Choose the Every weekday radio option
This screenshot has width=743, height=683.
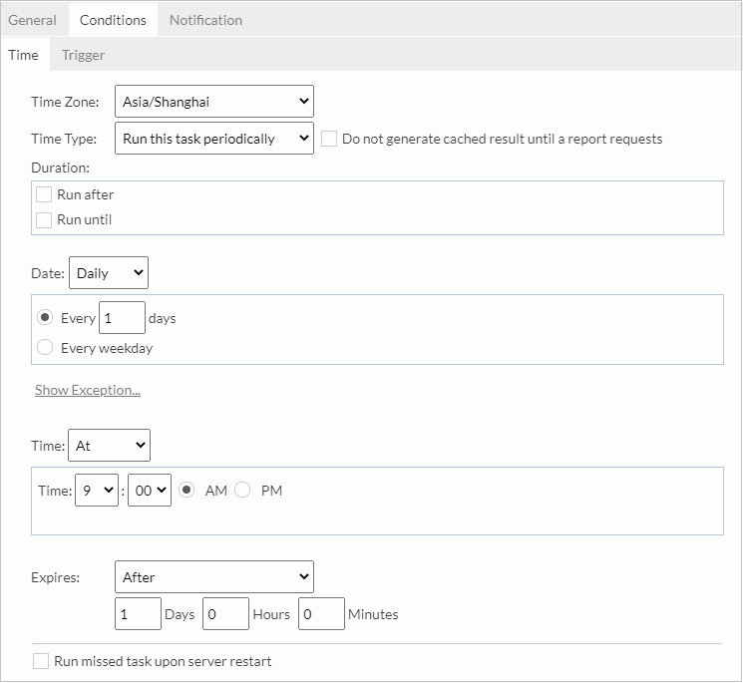coord(45,348)
